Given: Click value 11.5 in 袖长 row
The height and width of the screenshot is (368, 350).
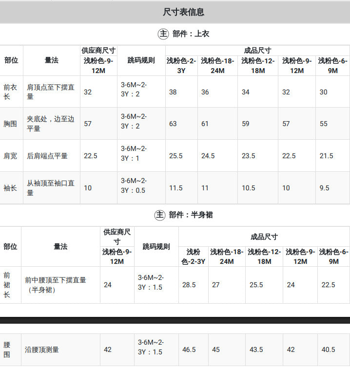Looking at the screenshot, I should [176, 188].
